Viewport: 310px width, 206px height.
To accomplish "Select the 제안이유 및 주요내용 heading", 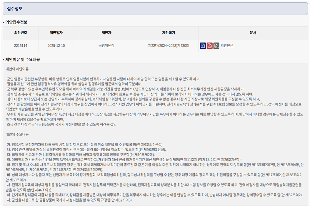I will tap(23, 59).
